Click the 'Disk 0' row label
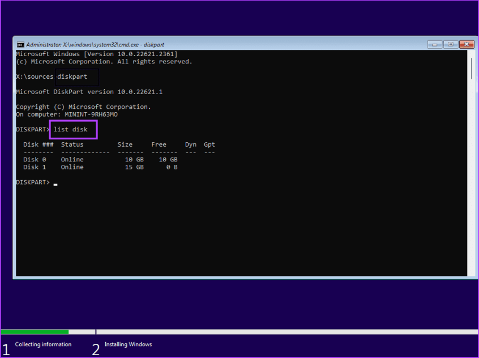The height and width of the screenshot is (358, 479). [x=35, y=160]
